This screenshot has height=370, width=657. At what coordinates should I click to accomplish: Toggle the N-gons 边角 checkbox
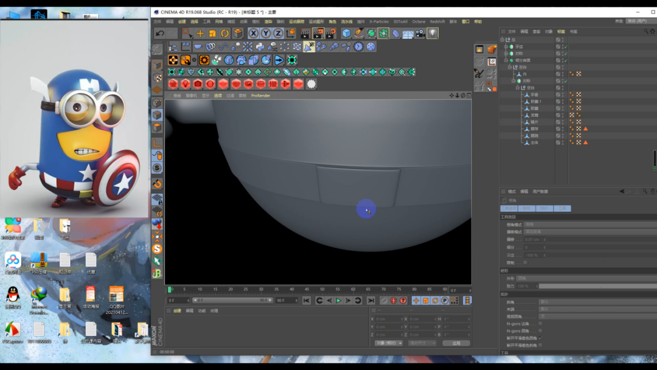click(541, 324)
